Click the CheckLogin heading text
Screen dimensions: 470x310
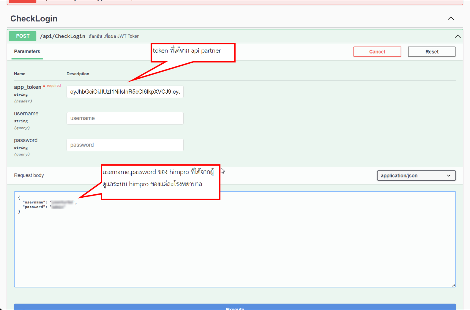click(34, 18)
